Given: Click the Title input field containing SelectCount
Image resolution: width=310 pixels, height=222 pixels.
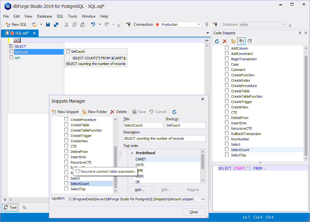Looking at the screenshot, I should [143, 125].
